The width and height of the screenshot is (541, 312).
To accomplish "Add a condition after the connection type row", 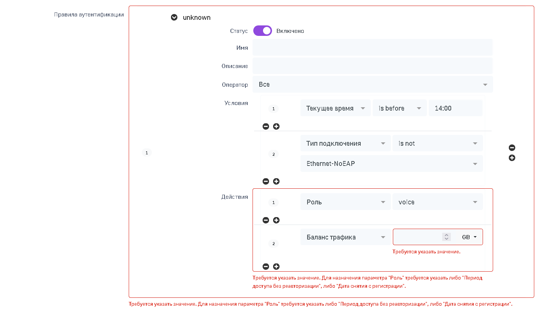I will [x=276, y=182].
